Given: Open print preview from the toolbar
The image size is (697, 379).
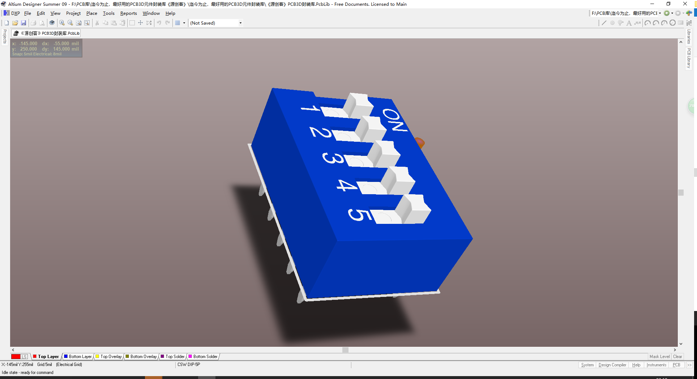Looking at the screenshot, I should point(42,23).
